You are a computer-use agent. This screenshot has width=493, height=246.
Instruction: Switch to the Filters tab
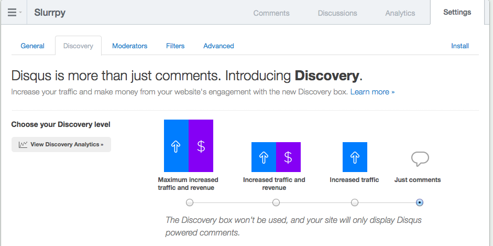pyautogui.click(x=175, y=46)
